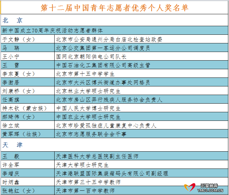The height and width of the screenshot is (195, 229).
Task: Select cell 天津港联盟国际集装箱码头有限公司副经理
Action: 141,173
